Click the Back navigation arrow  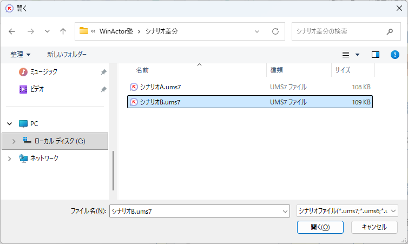point(12,31)
